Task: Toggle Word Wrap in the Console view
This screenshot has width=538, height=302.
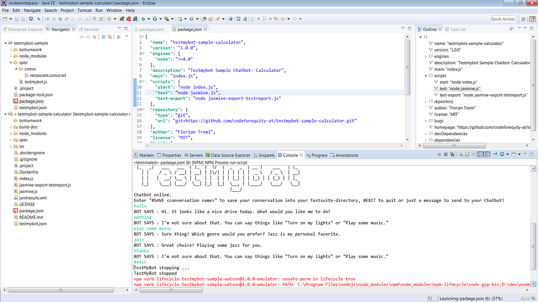Action: point(473,154)
